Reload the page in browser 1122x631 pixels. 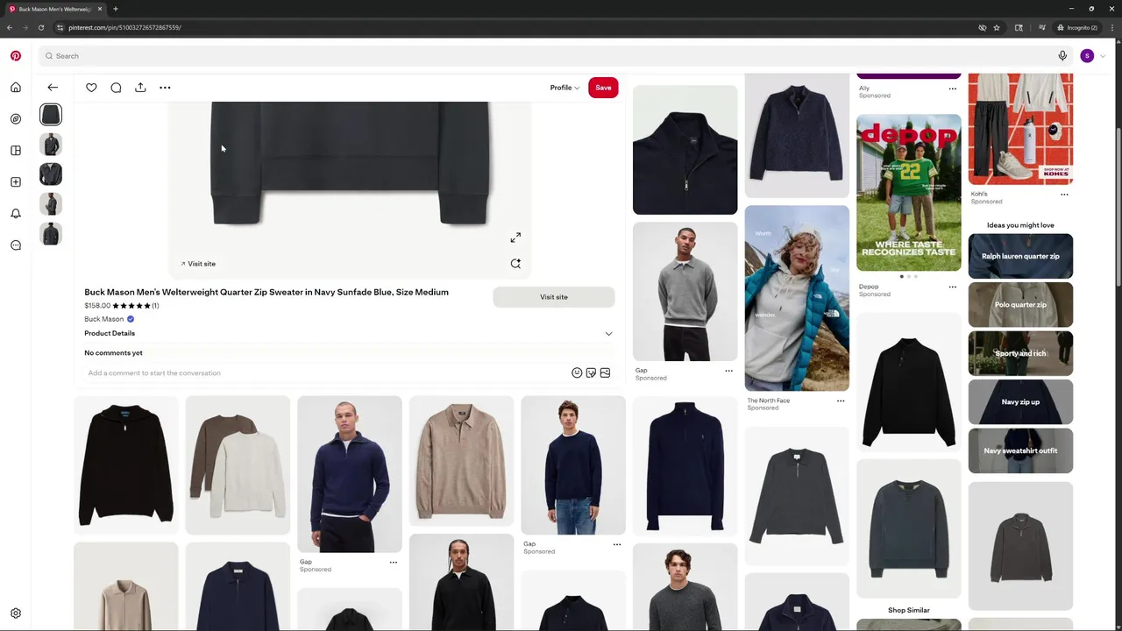pyautogui.click(x=41, y=27)
